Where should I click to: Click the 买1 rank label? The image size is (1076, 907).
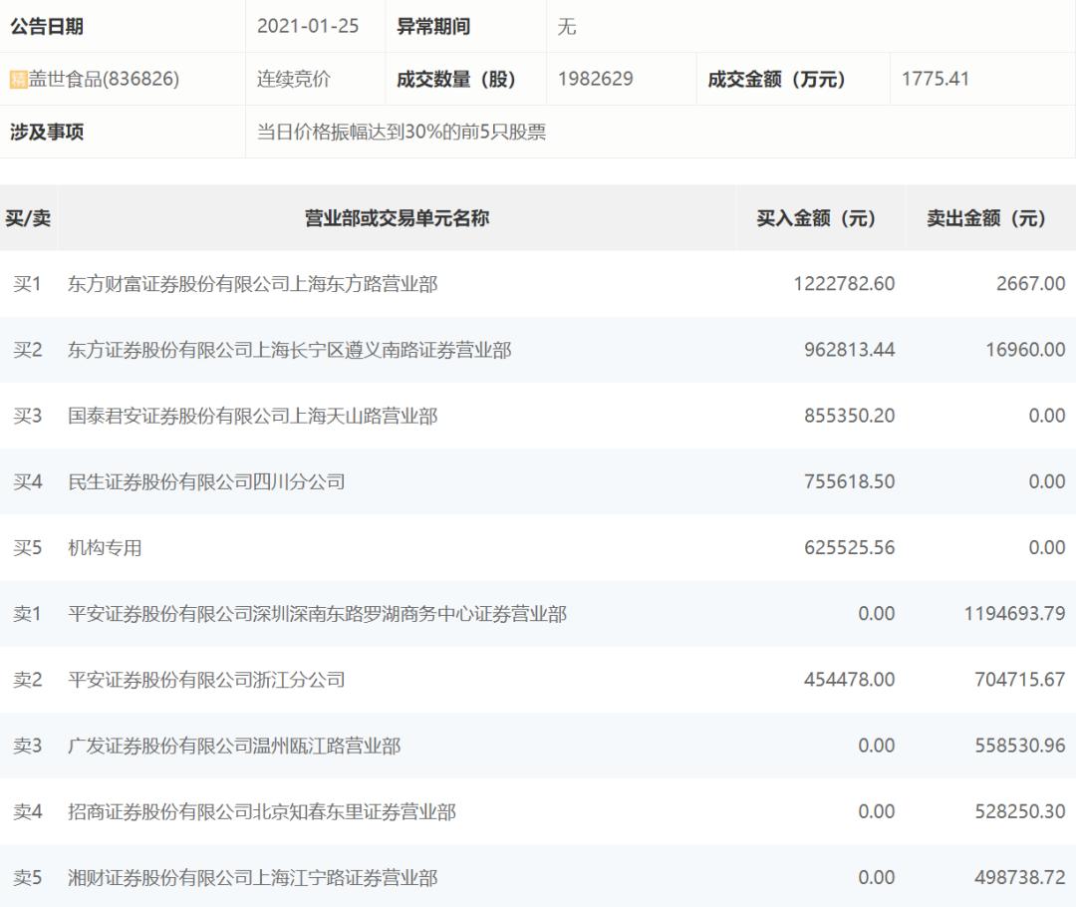pos(28,284)
